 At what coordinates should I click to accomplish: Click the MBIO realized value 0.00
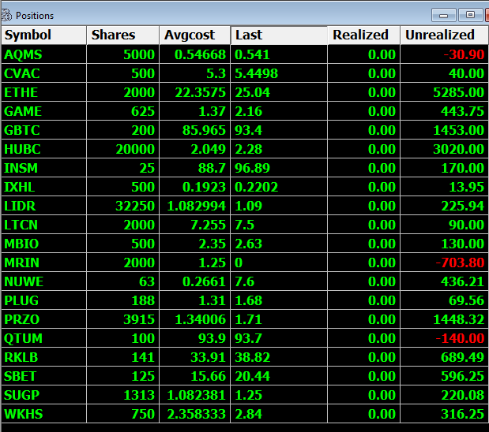pos(382,244)
